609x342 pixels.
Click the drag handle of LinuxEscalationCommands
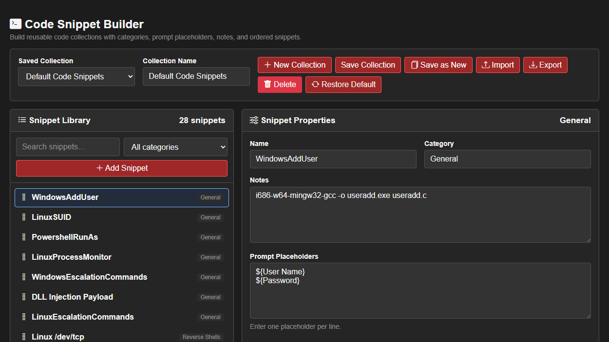[24, 317]
